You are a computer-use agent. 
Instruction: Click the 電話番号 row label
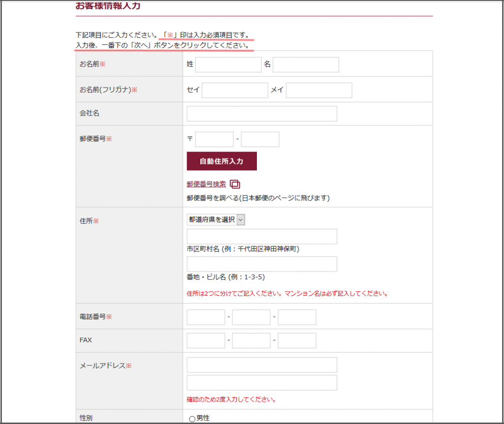95,317
